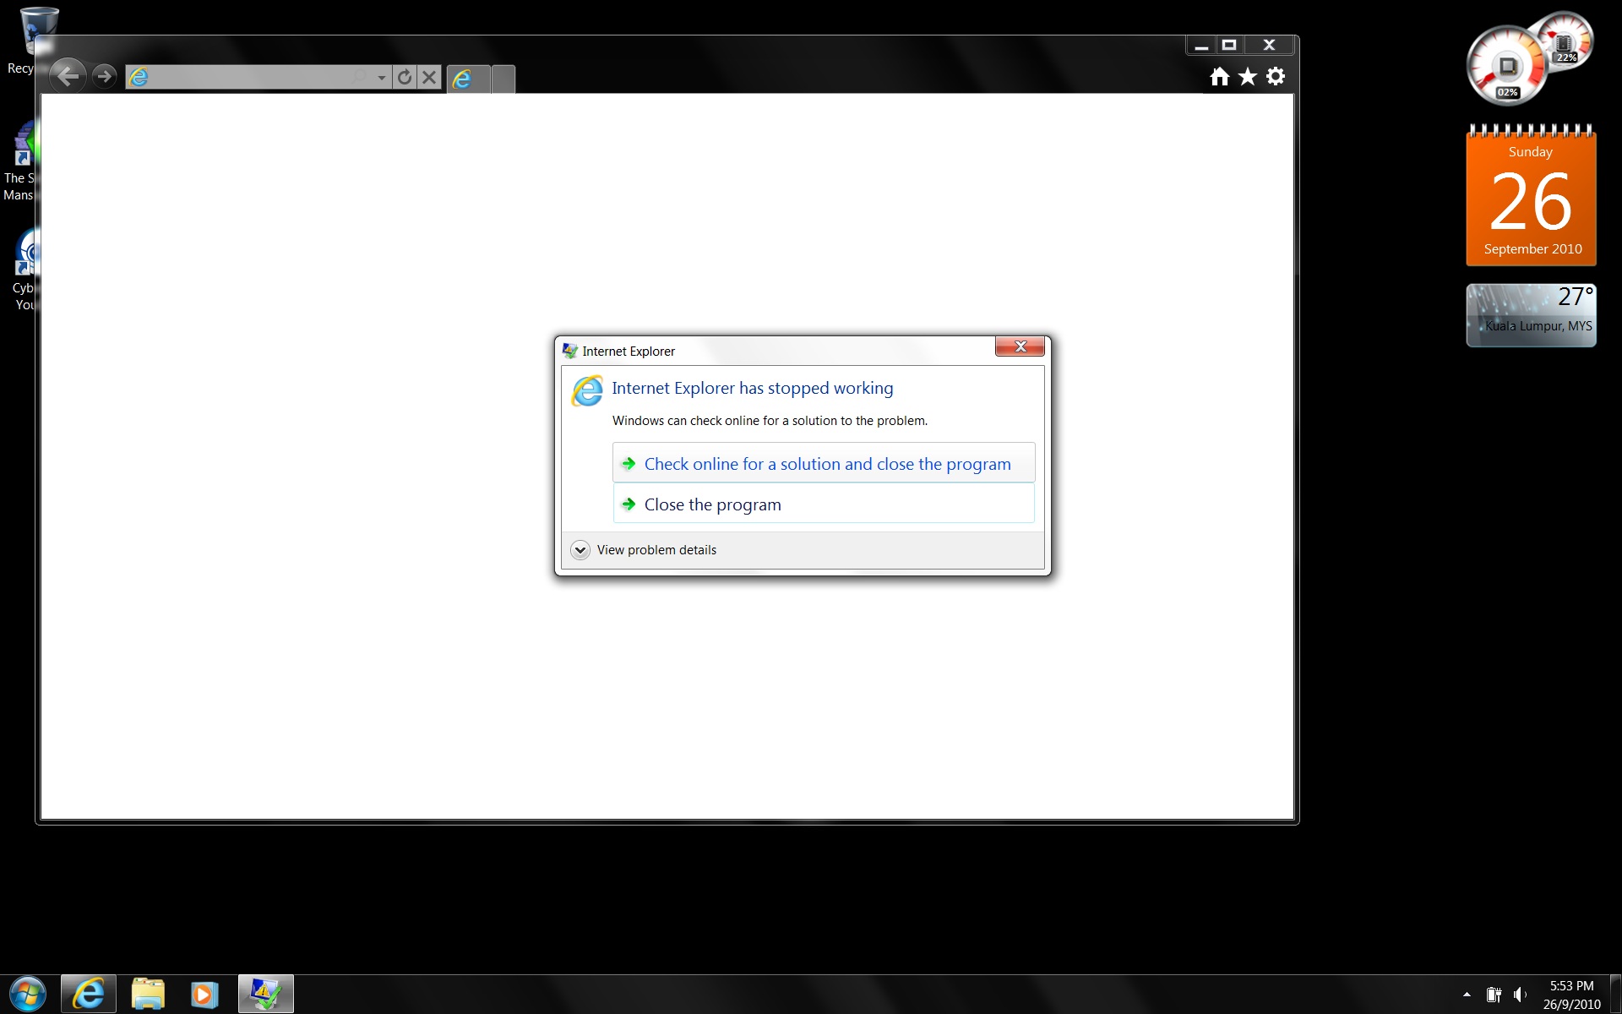The height and width of the screenshot is (1014, 1622).
Task: Open the address bar dropdown arrow
Action: (x=382, y=78)
